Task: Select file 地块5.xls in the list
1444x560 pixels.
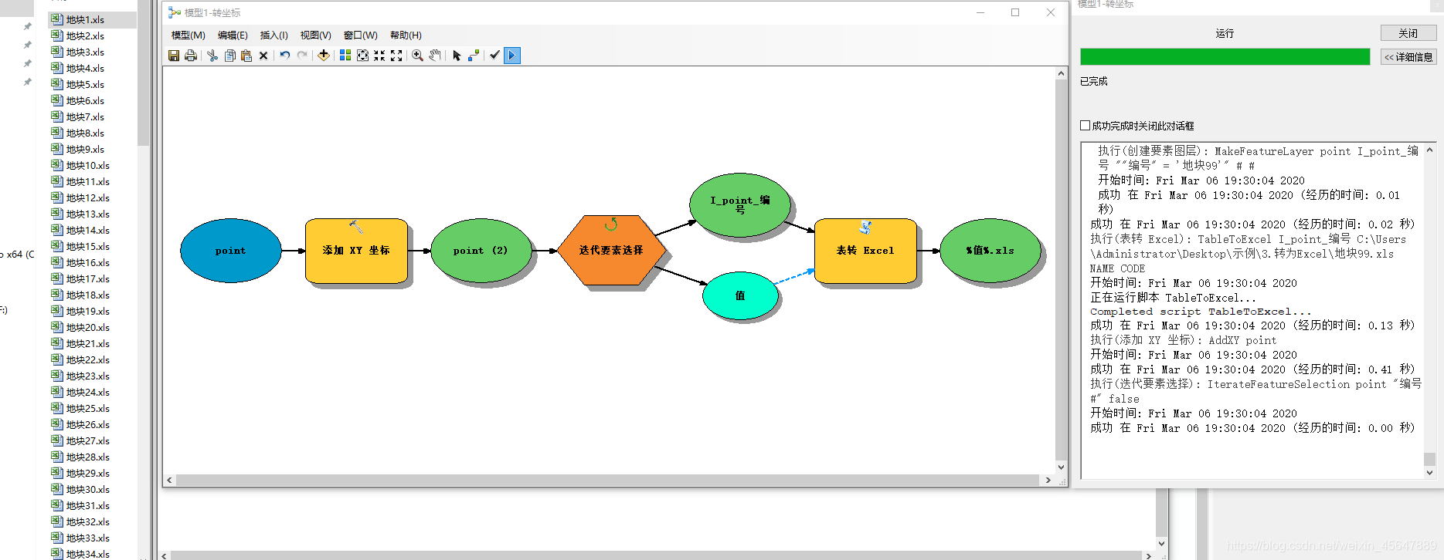Action: (85, 85)
